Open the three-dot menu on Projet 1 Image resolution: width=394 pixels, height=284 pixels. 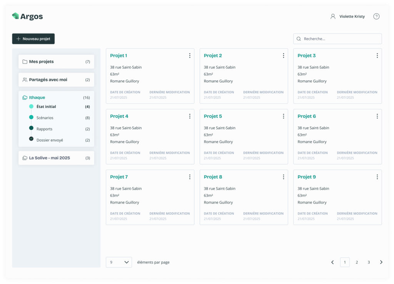(x=190, y=55)
